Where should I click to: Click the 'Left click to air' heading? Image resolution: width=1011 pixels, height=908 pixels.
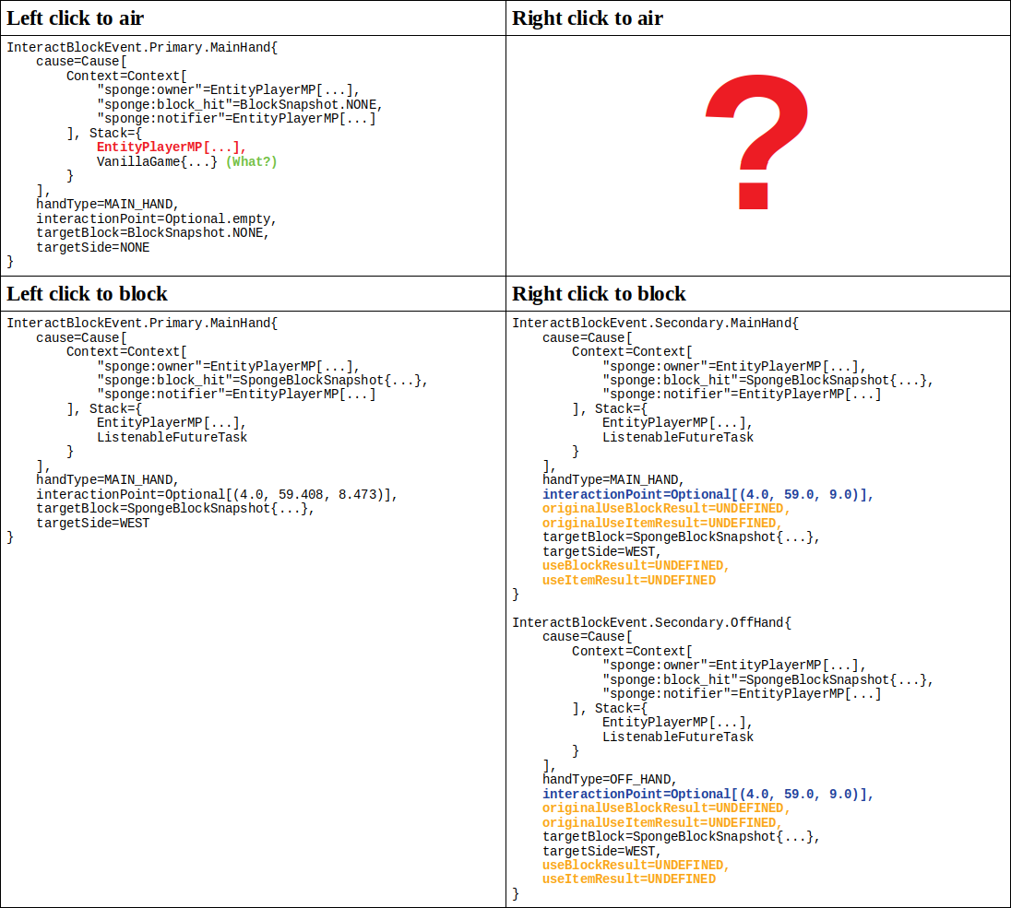(x=76, y=18)
